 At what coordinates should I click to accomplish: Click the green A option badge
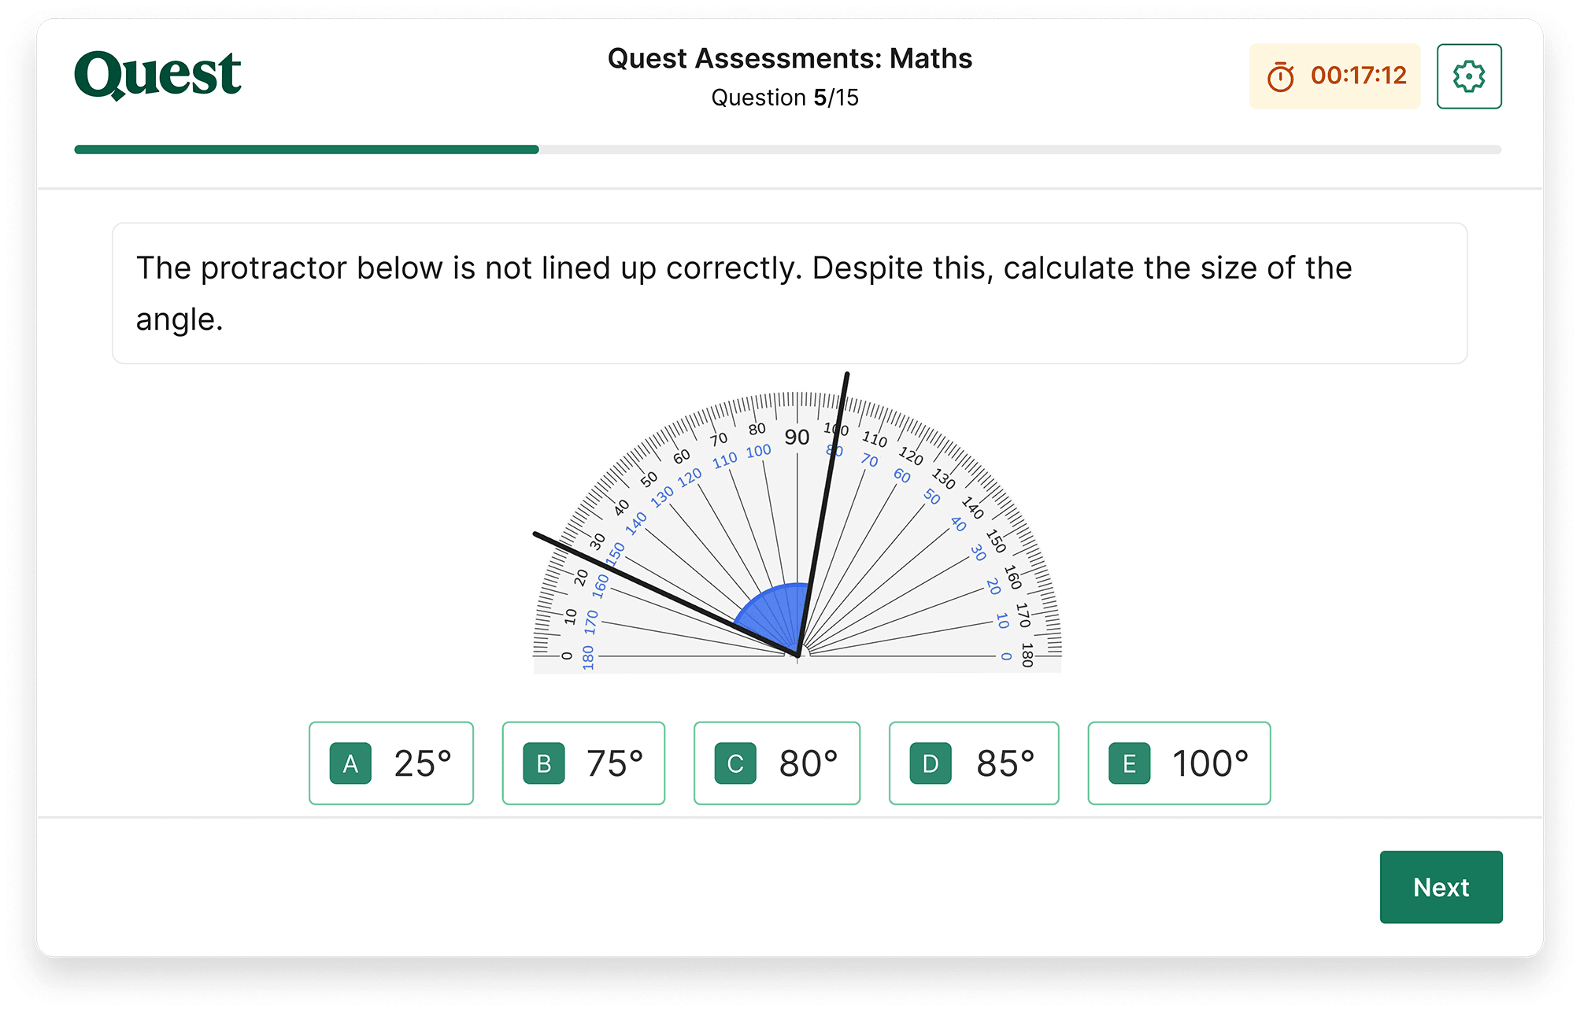[351, 763]
